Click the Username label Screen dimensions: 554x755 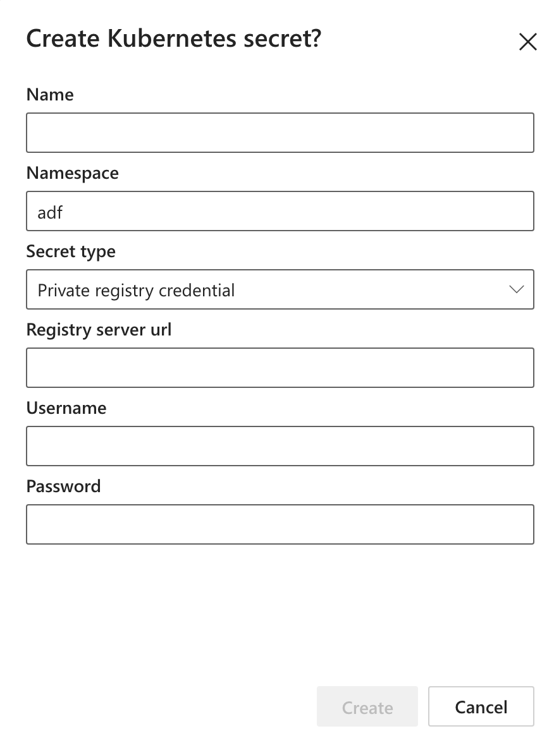tap(66, 408)
